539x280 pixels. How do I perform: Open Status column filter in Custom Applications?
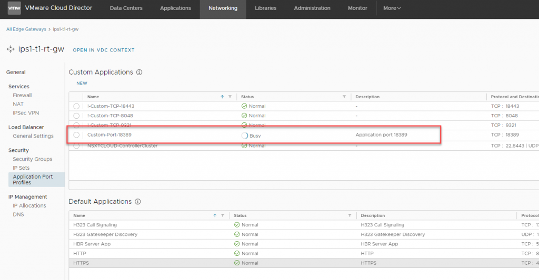point(344,97)
